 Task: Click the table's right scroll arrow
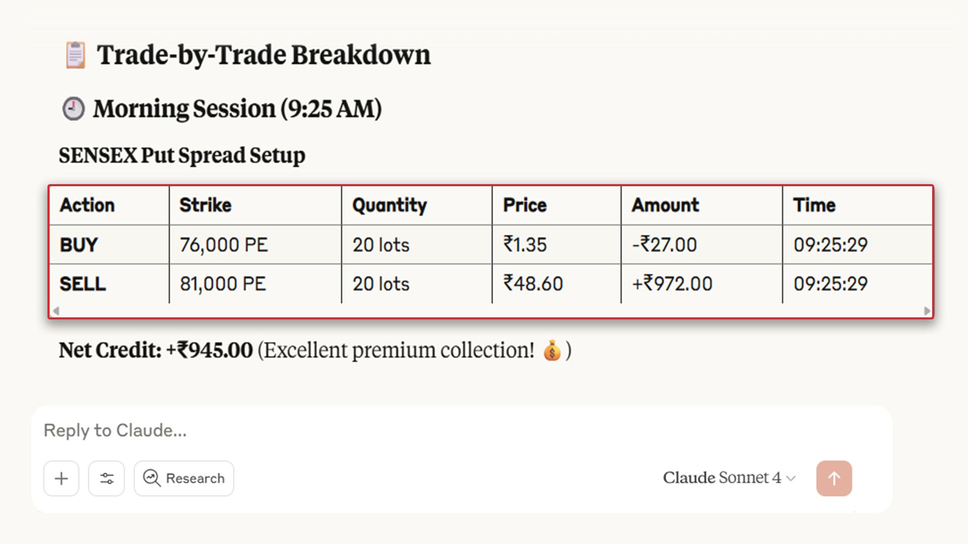tap(927, 311)
